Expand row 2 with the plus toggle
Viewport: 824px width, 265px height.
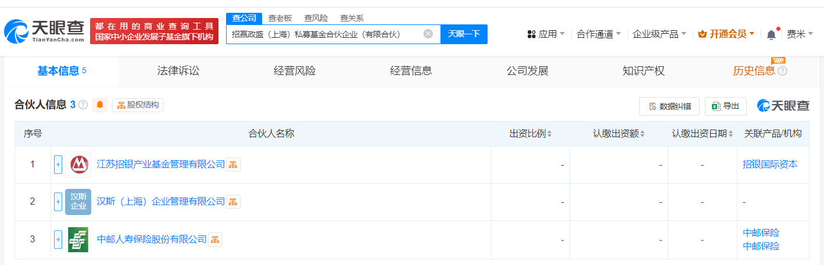[x=58, y=202]
